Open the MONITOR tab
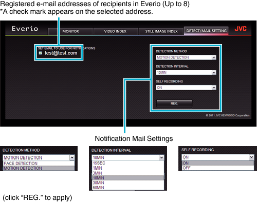The width and height of the screenshot is (257, 204). coord(70,31)
